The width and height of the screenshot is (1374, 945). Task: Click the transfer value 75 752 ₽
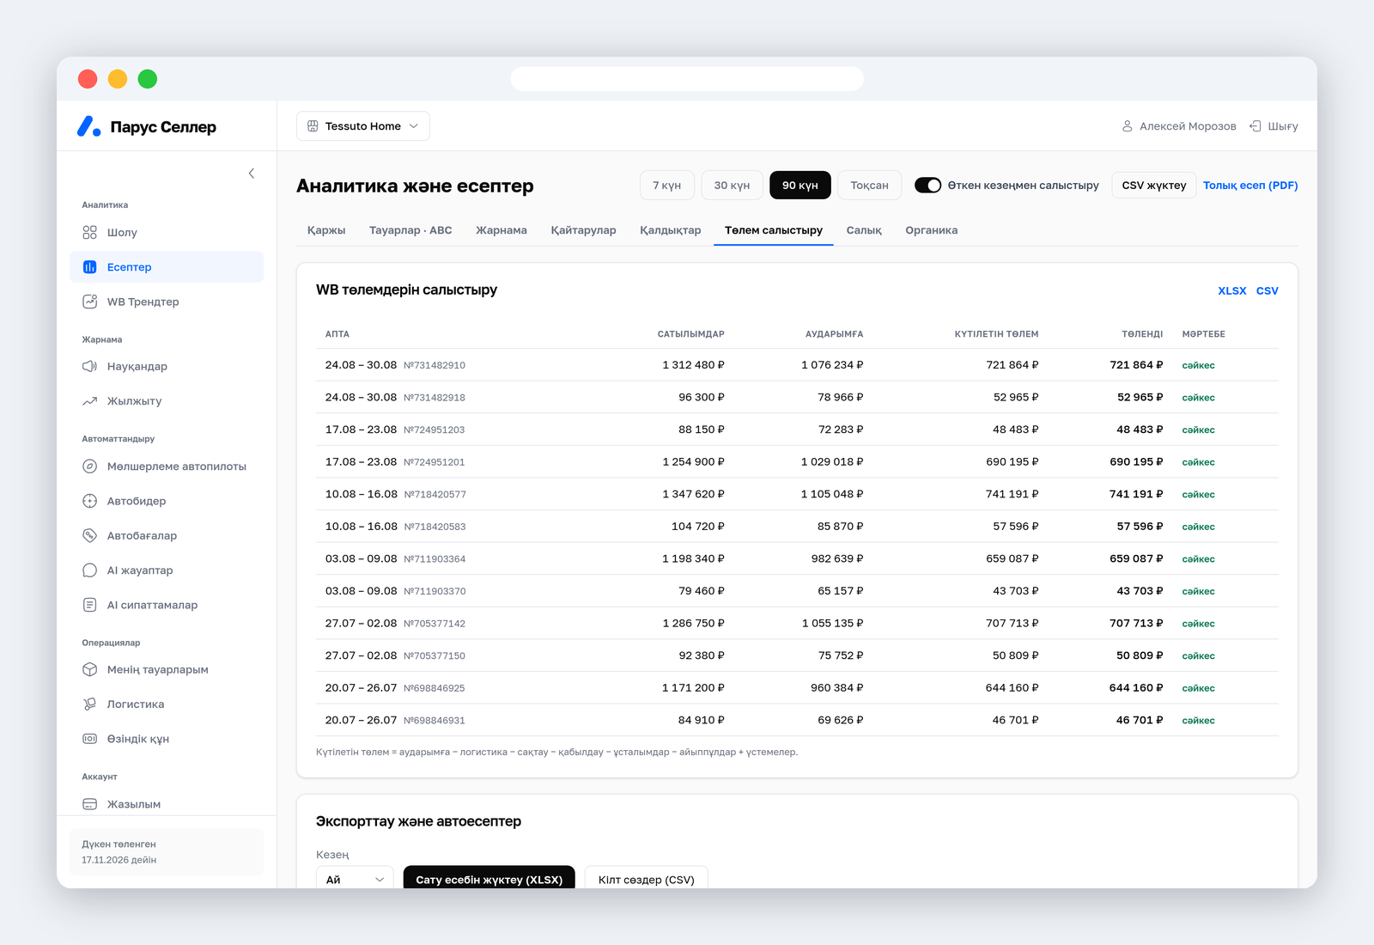pyautogui.click(x=841, y=655)
